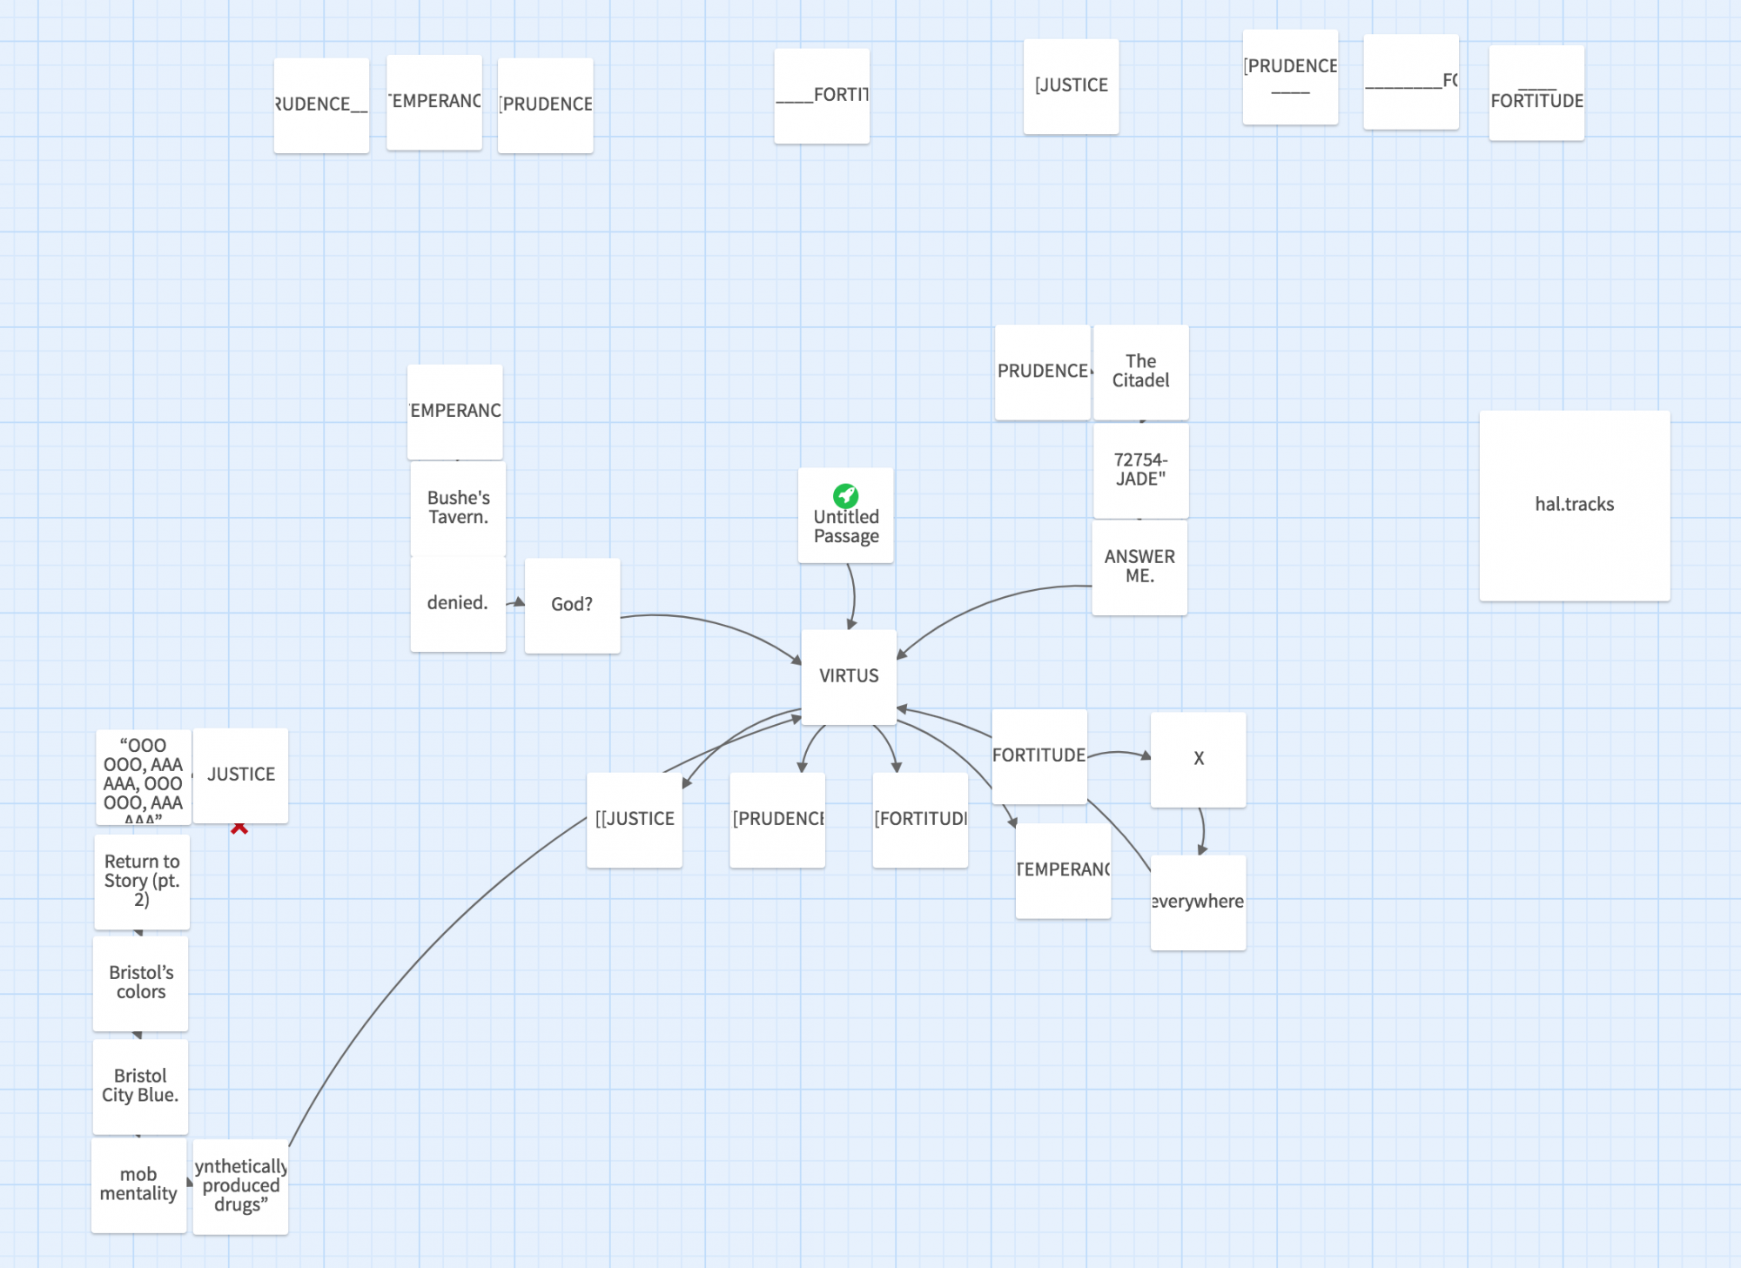Screen dimensions: 1741x1268
Task: Select The Citadel passage
Action: pyautogui.click(x=1140, y=372)
